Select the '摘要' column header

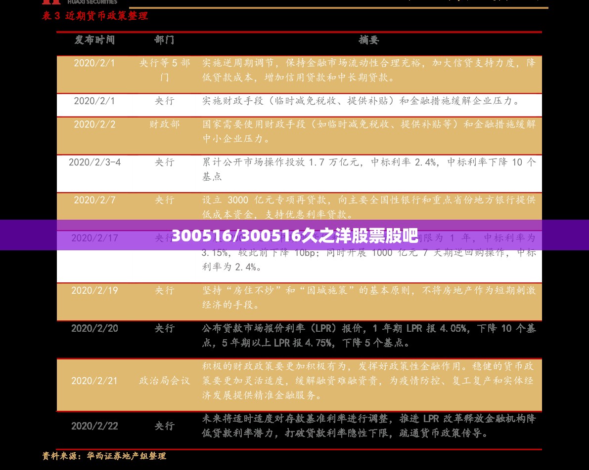pos(368,40)
